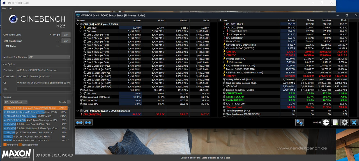Click the HWiNFO clock reset-timer icon
This screenshot has height=161, width=359.
326,122
